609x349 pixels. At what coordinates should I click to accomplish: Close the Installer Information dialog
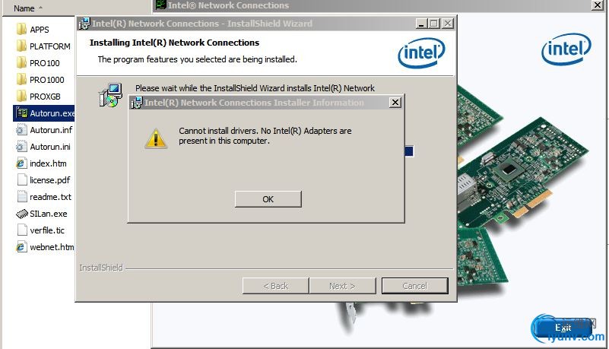point(395,102)
